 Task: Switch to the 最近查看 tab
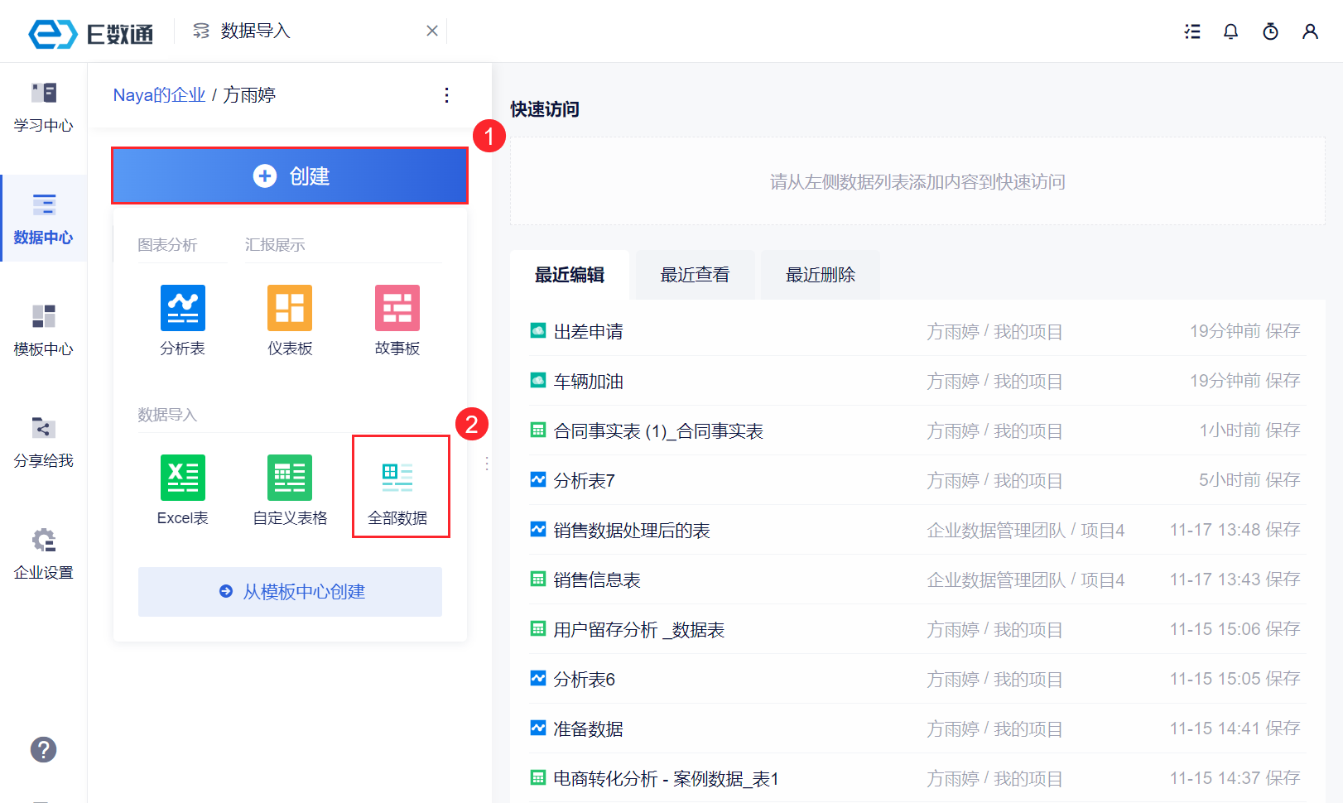(695, 275)
